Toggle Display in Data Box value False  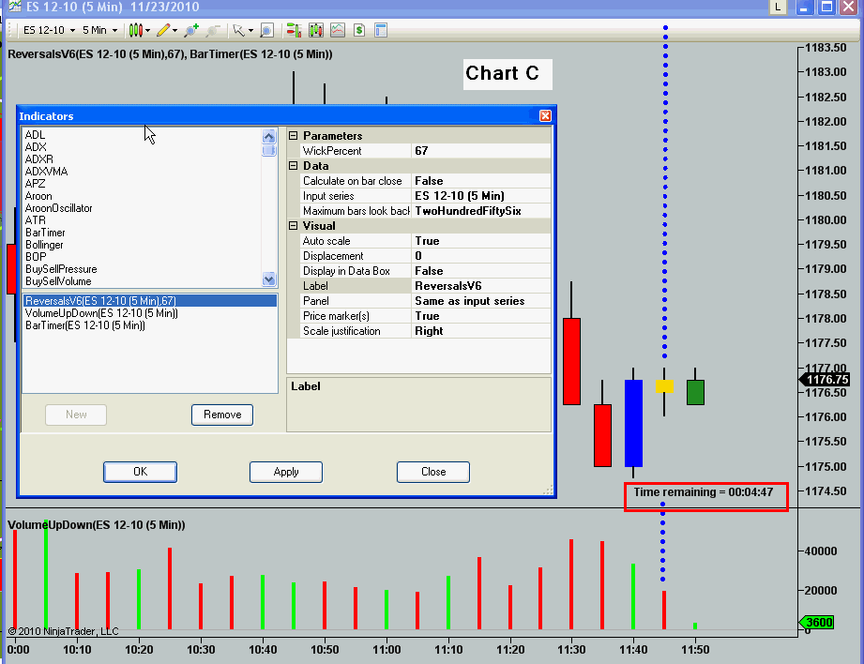pos(481,271)
